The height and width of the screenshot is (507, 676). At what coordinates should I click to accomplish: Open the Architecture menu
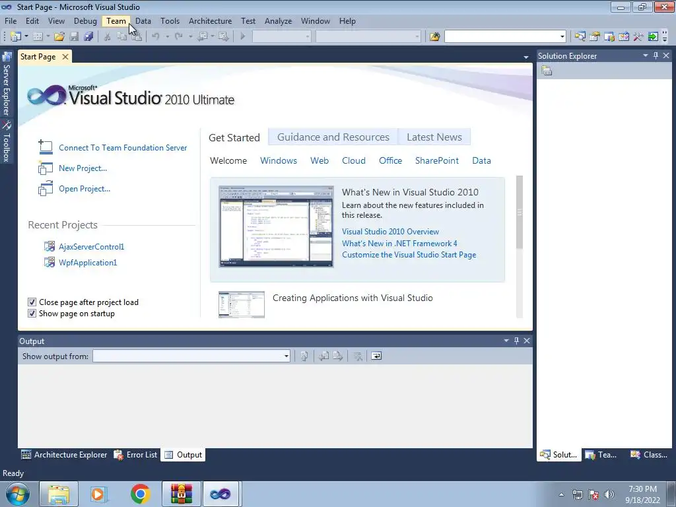click(x=211, y=21)
